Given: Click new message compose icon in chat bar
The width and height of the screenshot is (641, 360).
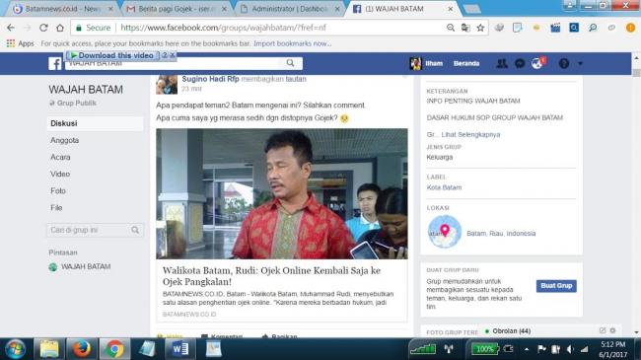Looking at the screenshot, I should 603,330.
